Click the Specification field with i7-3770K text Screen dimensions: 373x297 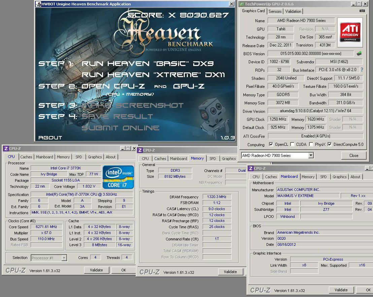pos(81,194)
